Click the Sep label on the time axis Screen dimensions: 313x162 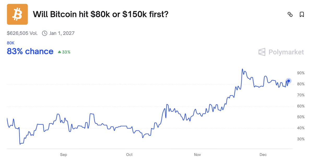63,155
